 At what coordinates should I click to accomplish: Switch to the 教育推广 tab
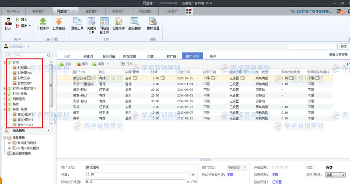click(x=118, y=11)
